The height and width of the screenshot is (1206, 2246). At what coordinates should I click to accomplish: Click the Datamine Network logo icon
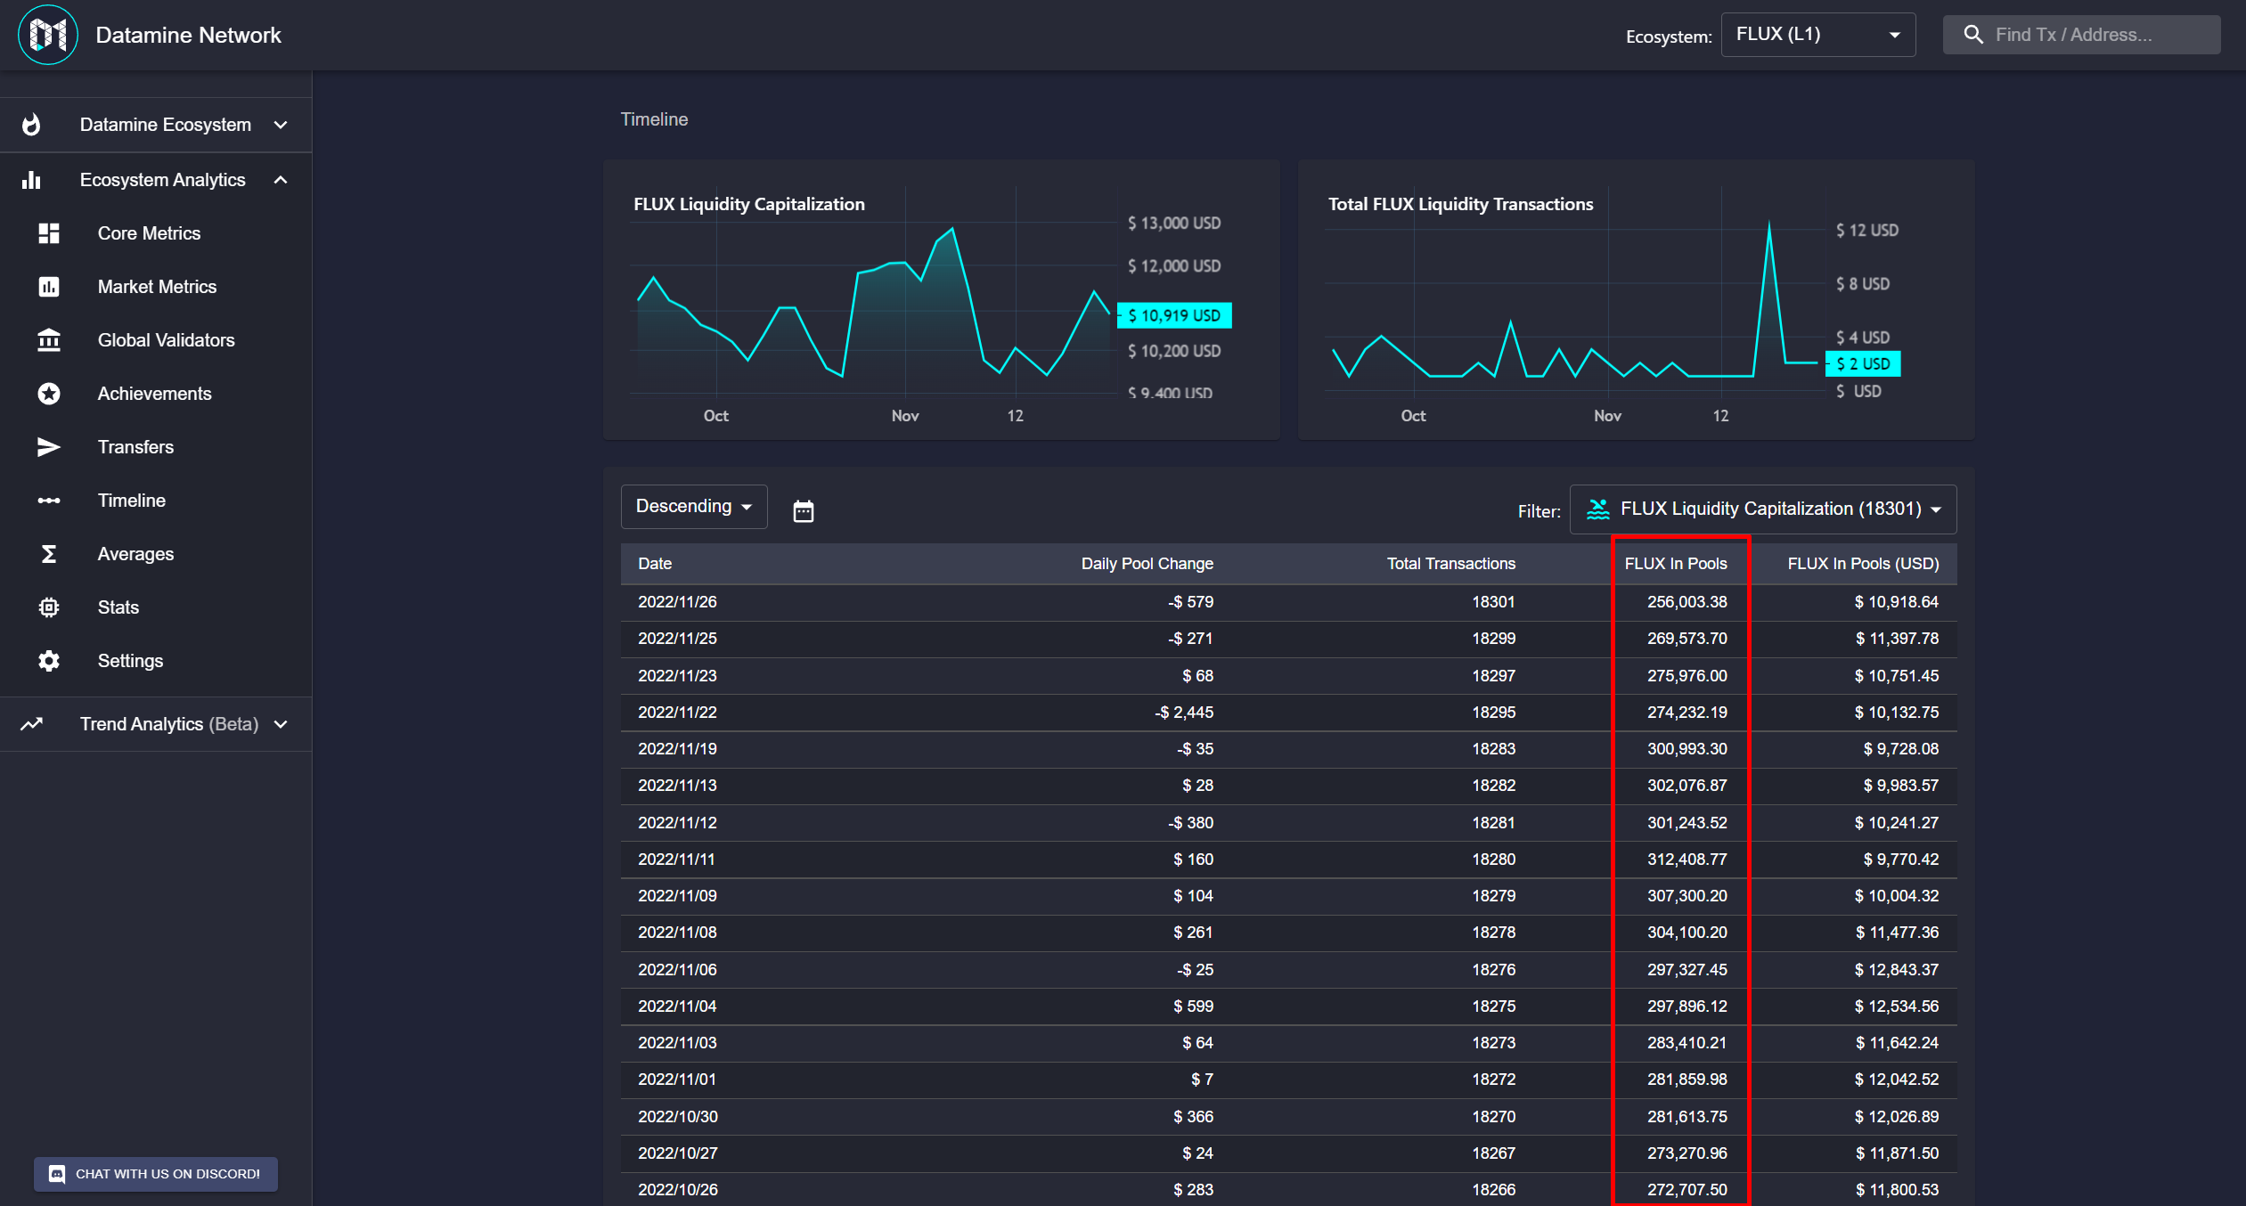click(48, 35)
